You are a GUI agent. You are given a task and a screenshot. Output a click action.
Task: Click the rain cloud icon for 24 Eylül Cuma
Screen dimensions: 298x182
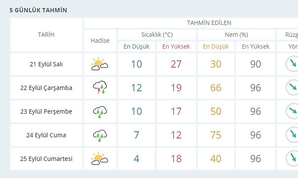tap(100, 135)
